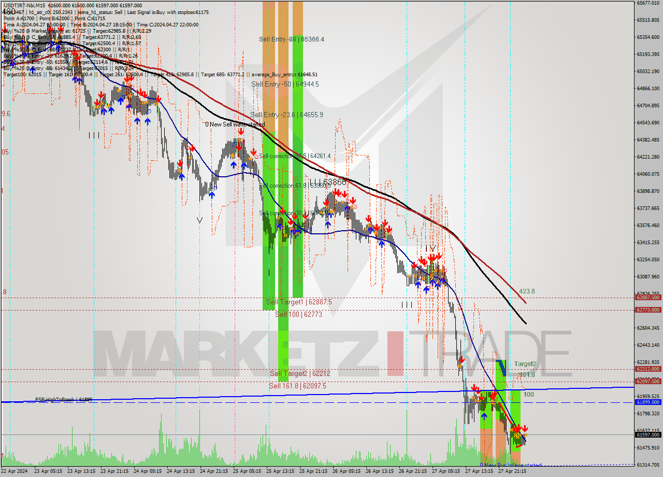Click the 'FSB-HighToBreak | 61899' label
Viewport: 663px width, 477px height.
(x=64, y=400)
